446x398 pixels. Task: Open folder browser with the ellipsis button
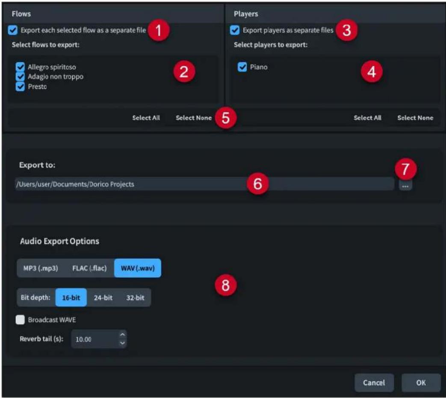(x=405, y=186)
